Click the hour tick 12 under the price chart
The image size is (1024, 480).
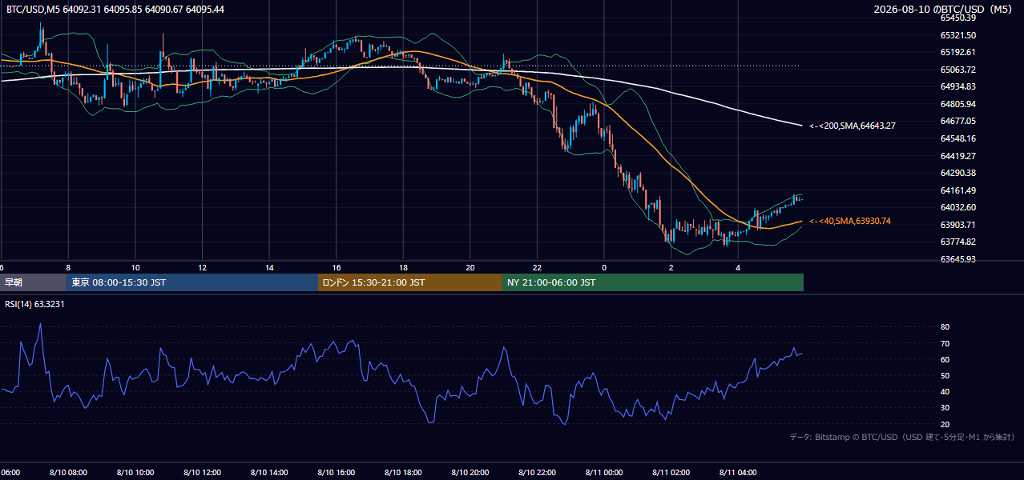pos(202,268)
